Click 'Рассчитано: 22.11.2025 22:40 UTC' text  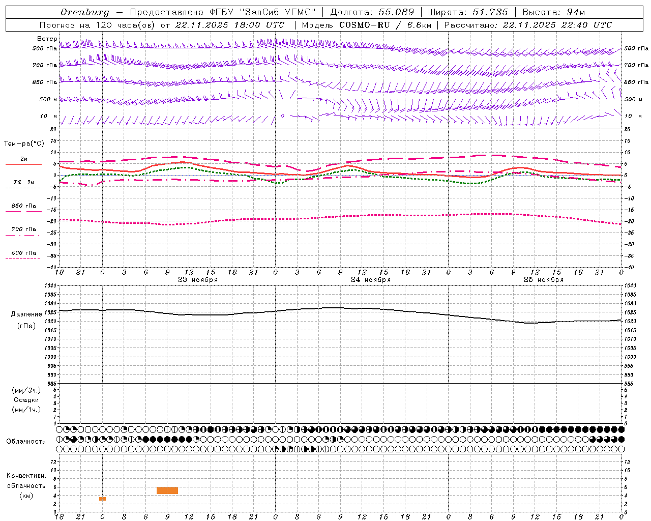point(528,25)
